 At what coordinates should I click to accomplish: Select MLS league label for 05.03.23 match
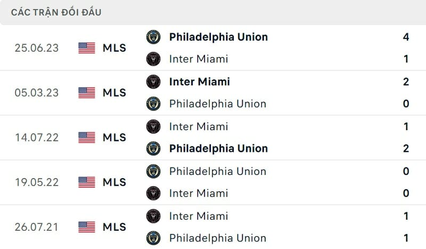[x=114, y=93]
